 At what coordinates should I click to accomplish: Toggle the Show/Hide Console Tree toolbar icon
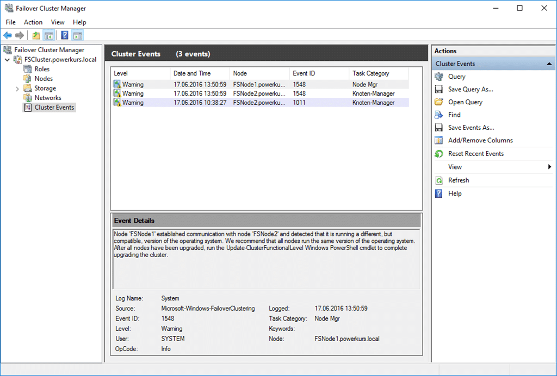(48, 35)
